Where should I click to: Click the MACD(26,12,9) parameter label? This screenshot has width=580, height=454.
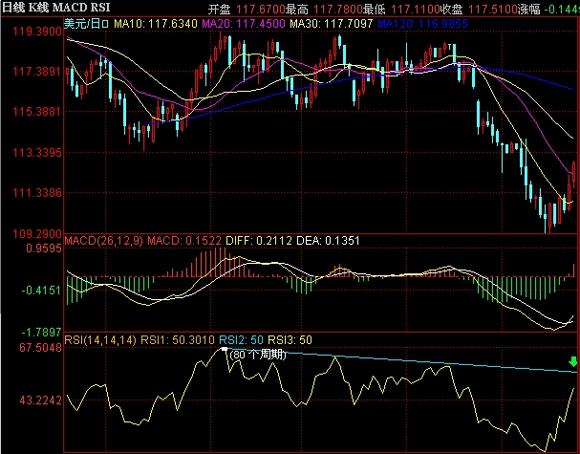(x=104, y=241)
